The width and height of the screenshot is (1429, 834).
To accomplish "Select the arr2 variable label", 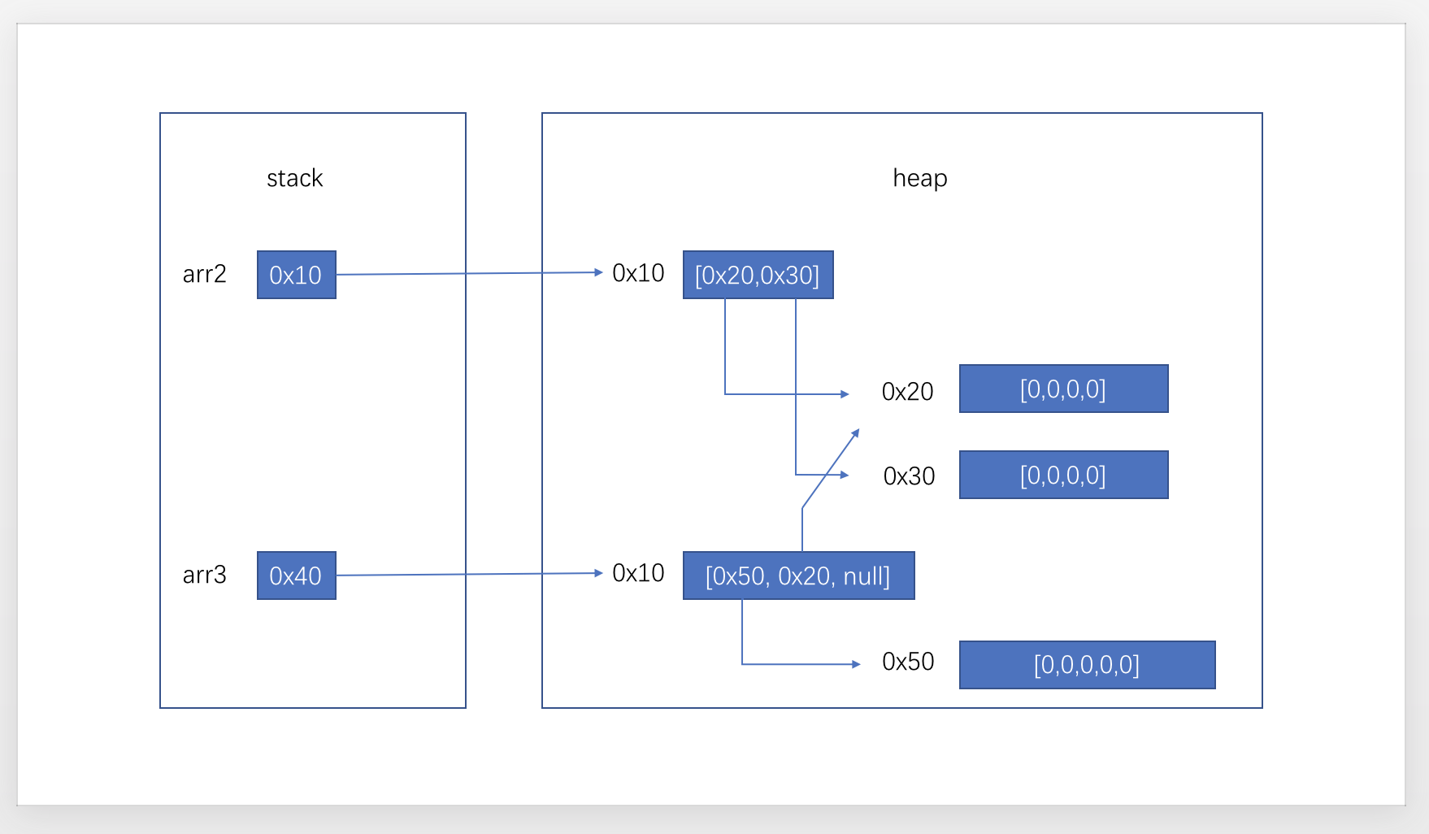I will point(204,274).
